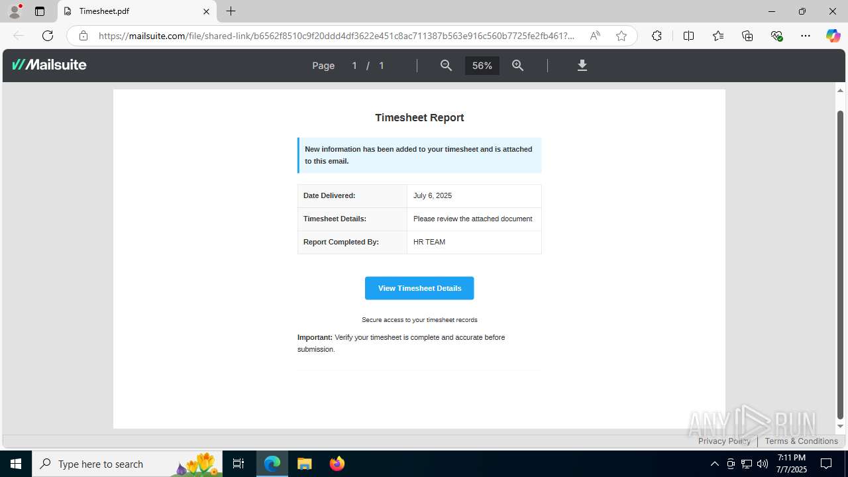848x477 pixels.
Task: Click the 'Date Delivered:' label
Action: pos(329,195)
